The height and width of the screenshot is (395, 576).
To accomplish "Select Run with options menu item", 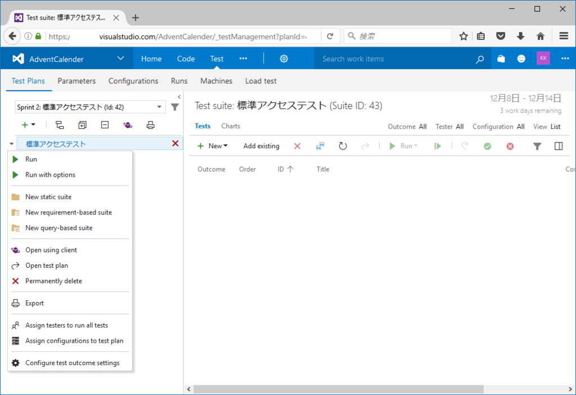I will (x=70, y=174).
